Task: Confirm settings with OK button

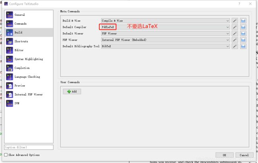Action: [x=224, y=155]
